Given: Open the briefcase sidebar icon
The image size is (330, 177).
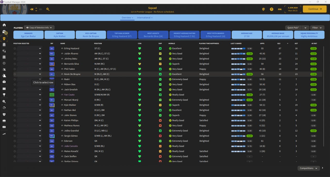Looking at the screenshot, I should tap(4, 121).
